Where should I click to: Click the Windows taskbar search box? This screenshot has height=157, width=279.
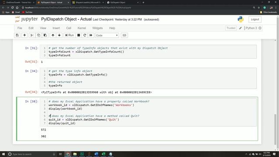(x=32, y=154)
